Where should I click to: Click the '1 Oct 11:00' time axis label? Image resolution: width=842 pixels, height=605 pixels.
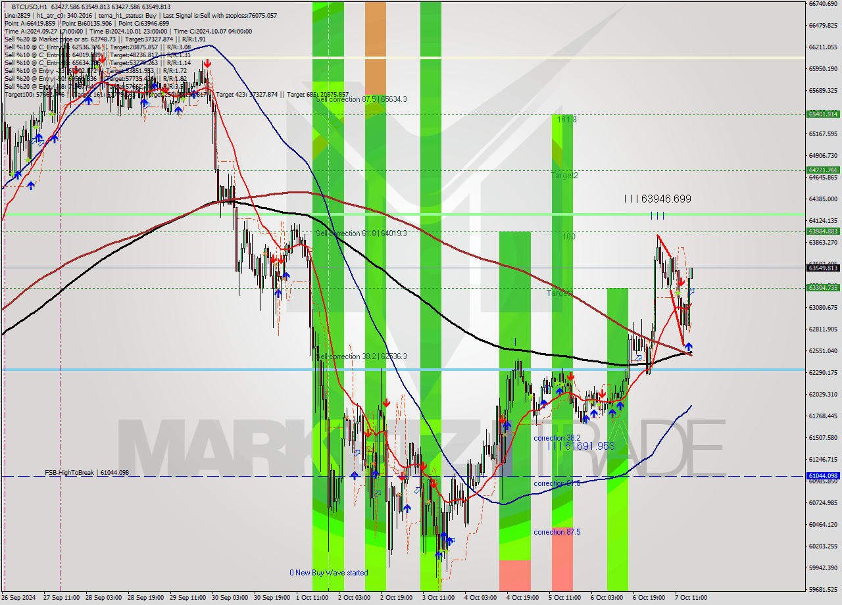[x=312, y=598]
